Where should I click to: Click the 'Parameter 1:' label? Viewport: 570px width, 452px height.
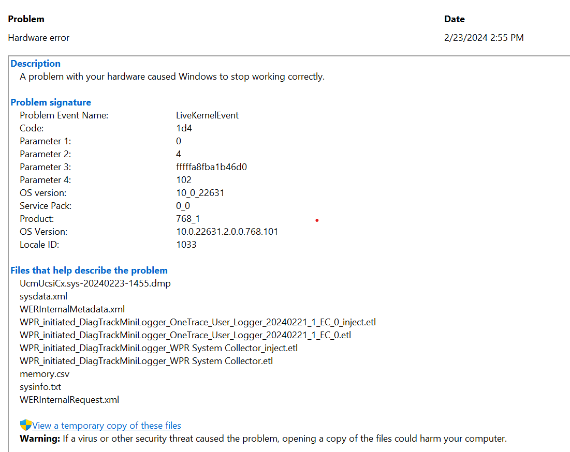[46, 141]
